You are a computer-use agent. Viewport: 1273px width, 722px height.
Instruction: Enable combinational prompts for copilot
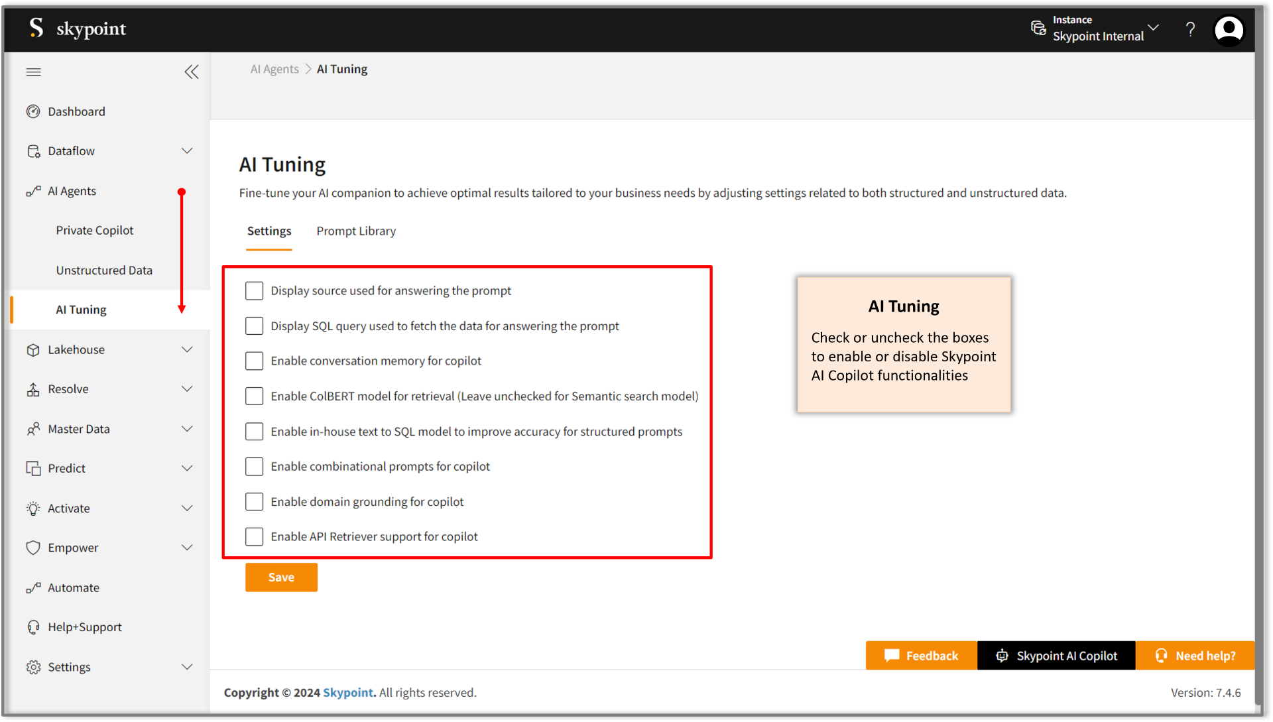coord(254,467)
